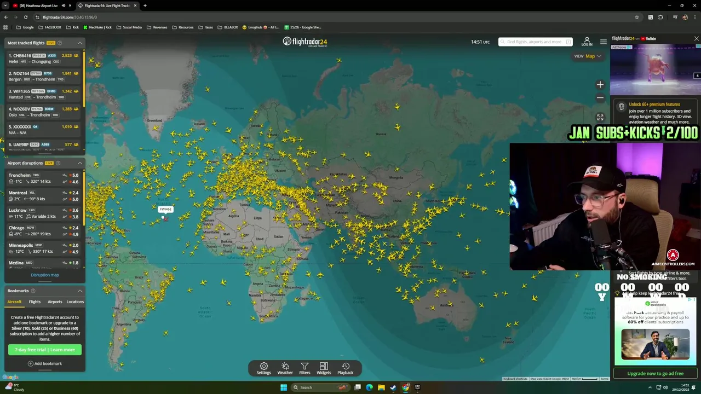Open the hamburger main menu
701x394 pixels.
[x=603, y=42]
